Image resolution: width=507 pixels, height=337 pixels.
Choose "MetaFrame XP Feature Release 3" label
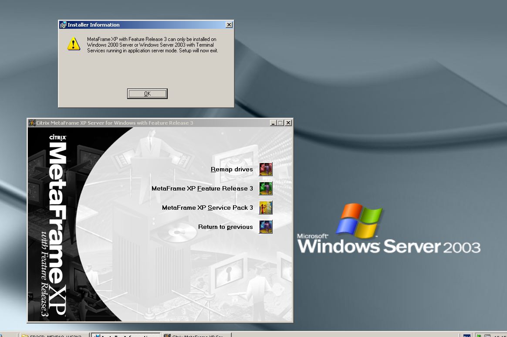[x=202, y=188]
